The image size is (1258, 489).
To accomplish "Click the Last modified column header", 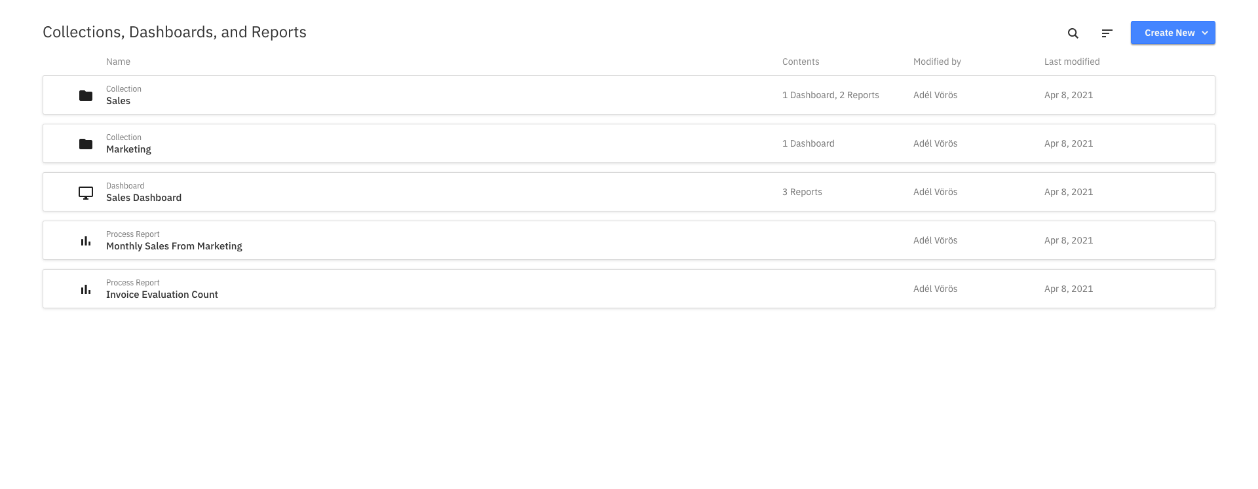I will 1072,62.
